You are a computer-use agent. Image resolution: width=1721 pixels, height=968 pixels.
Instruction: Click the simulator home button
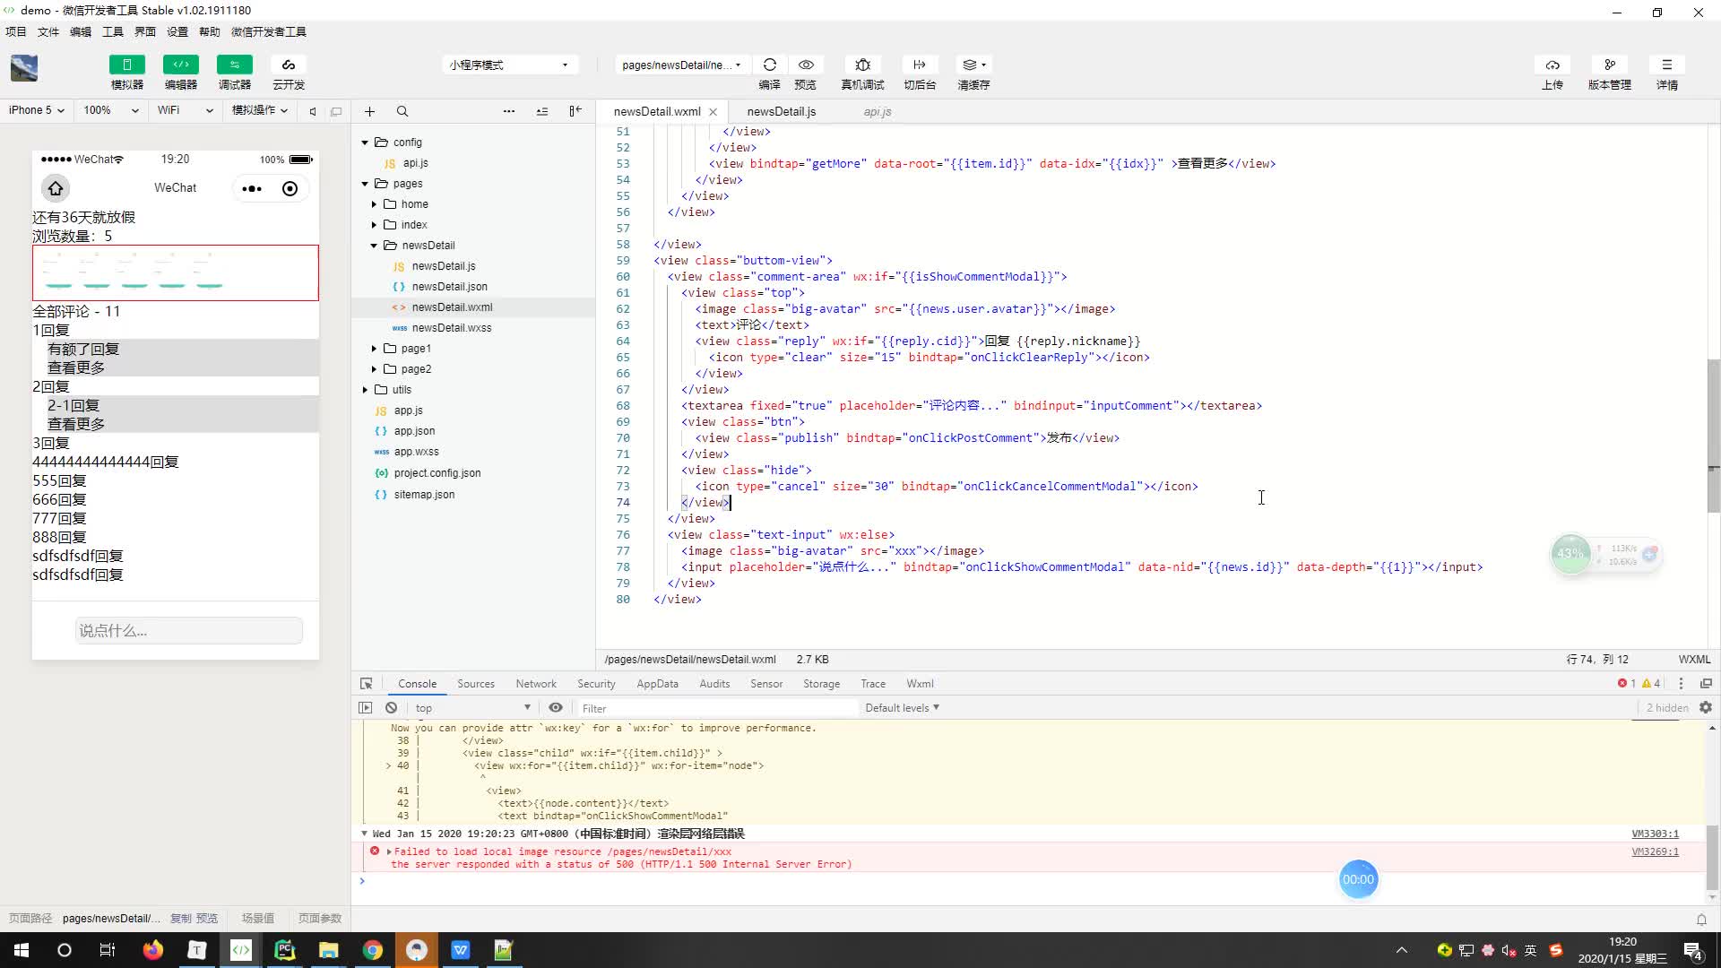pyautogui.click(x=56, y=188)
